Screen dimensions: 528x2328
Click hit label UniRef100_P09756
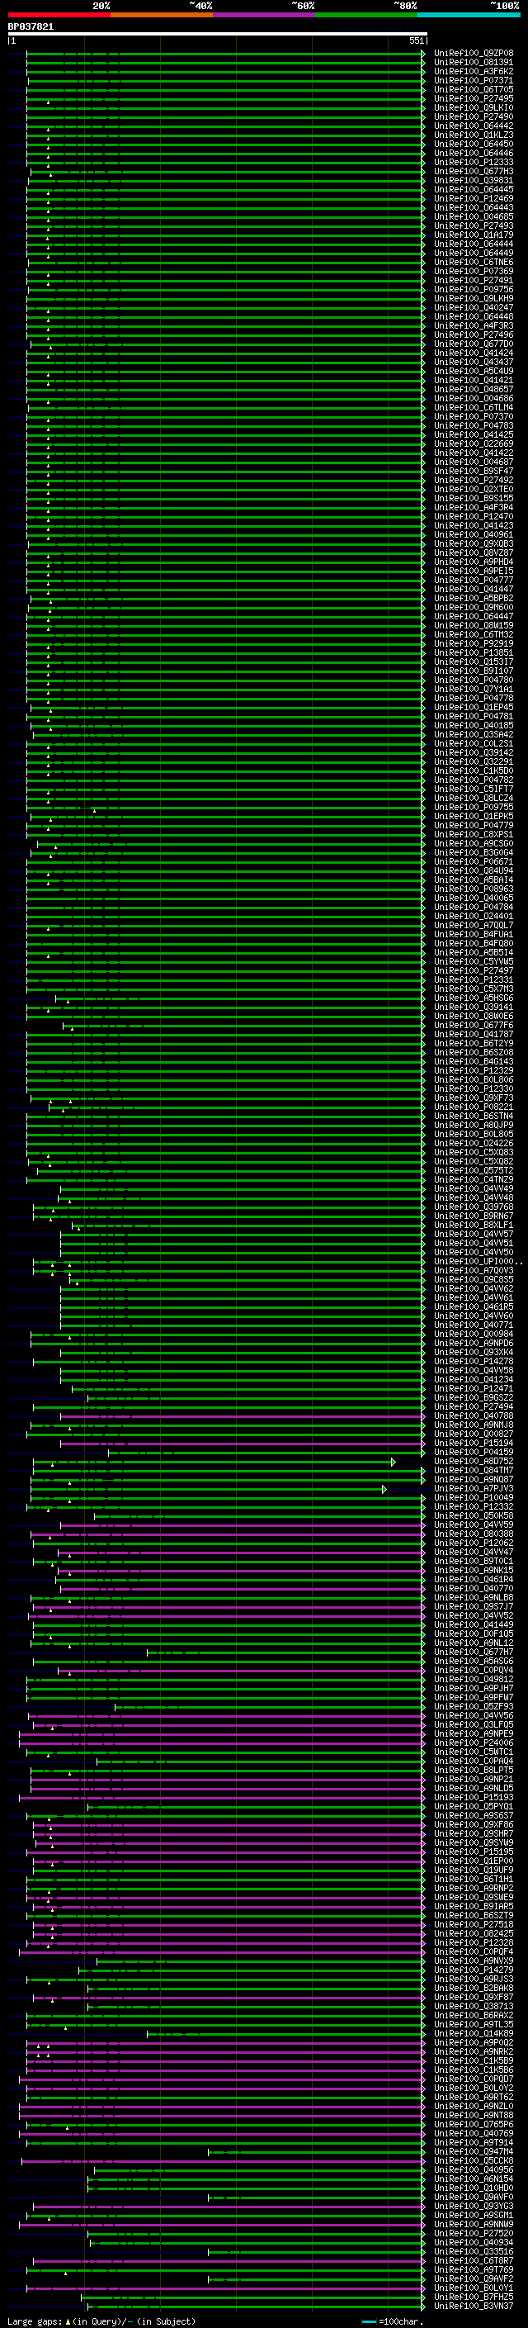[x=474, y=289]
